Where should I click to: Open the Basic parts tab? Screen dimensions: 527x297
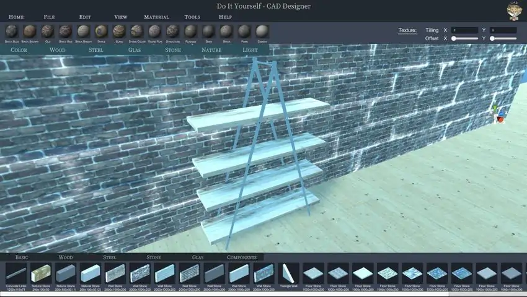click(22, 257)
